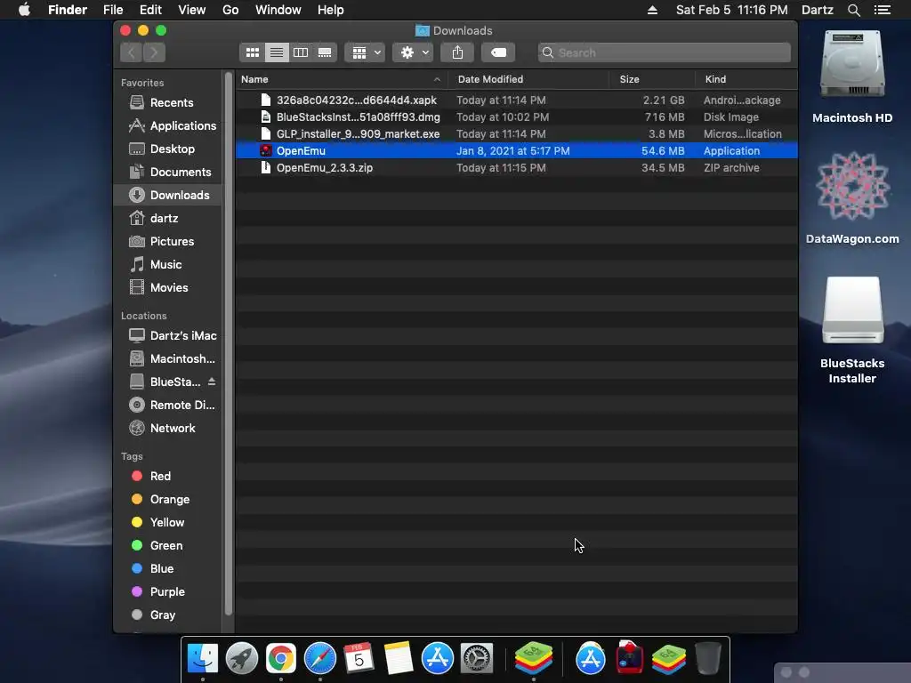The image size is (911, 683).
Task: Open the File menu
Action: 113,10
